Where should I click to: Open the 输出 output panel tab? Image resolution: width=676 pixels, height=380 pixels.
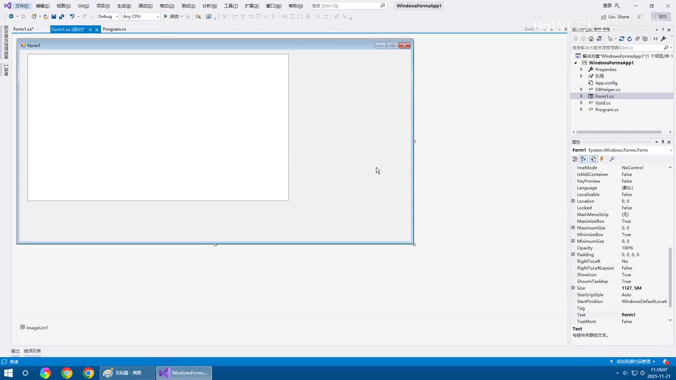pyautogui.click(x=15, y=351)
